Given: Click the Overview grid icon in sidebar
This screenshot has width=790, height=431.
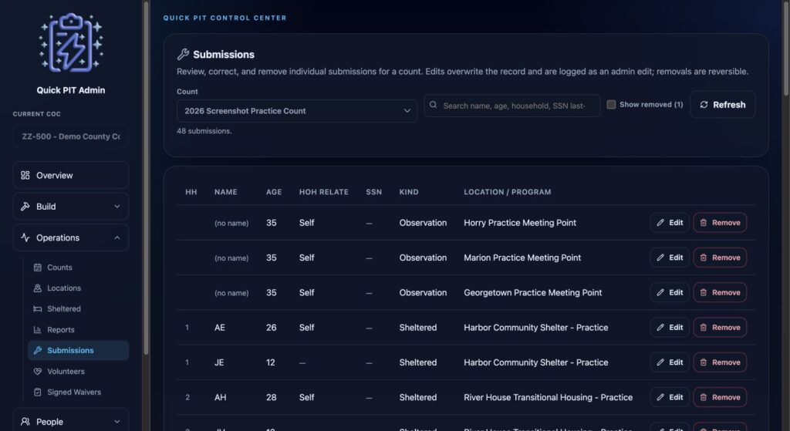Looking at the screenshot, I should (x=25, y=175).
